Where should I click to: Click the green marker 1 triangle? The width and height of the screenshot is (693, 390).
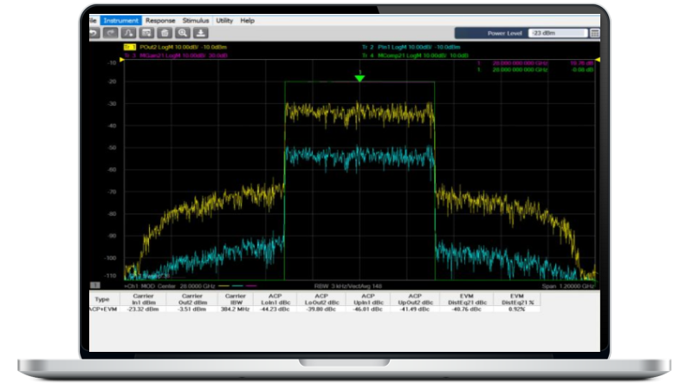click(359, 79)
